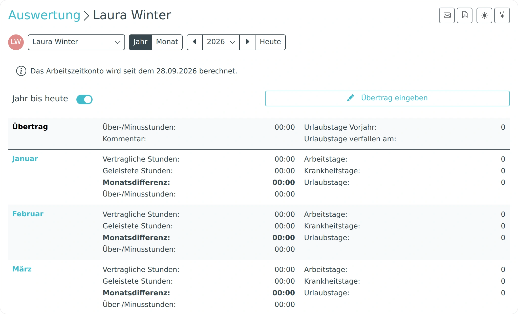
Task: Open the Februar month link
Action: click(28, 214)
